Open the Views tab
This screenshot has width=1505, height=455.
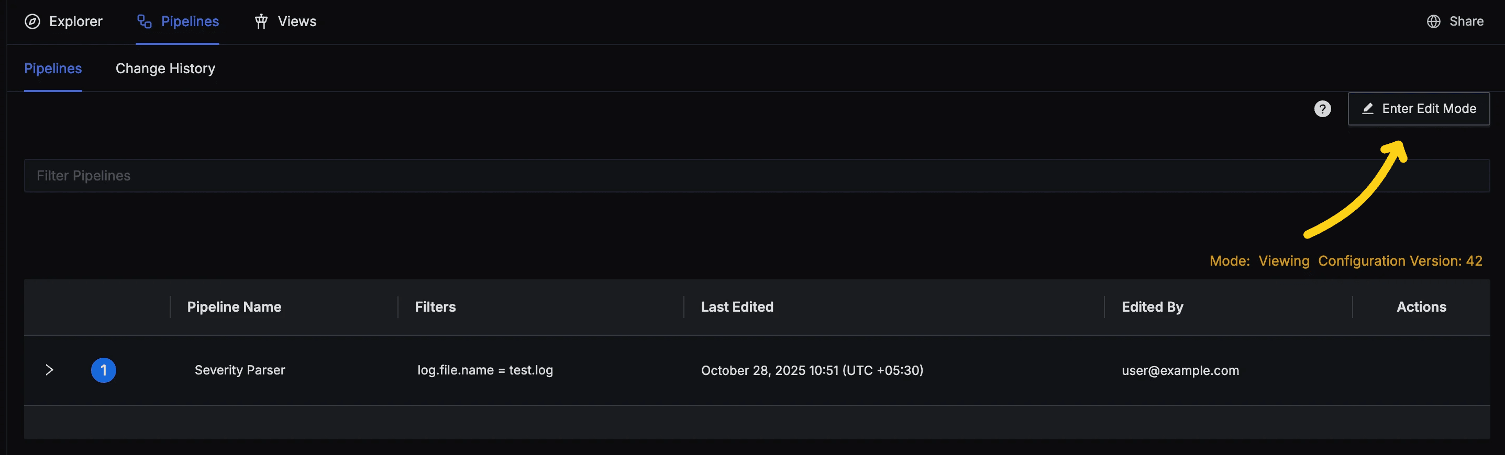(x=297, y=21)
